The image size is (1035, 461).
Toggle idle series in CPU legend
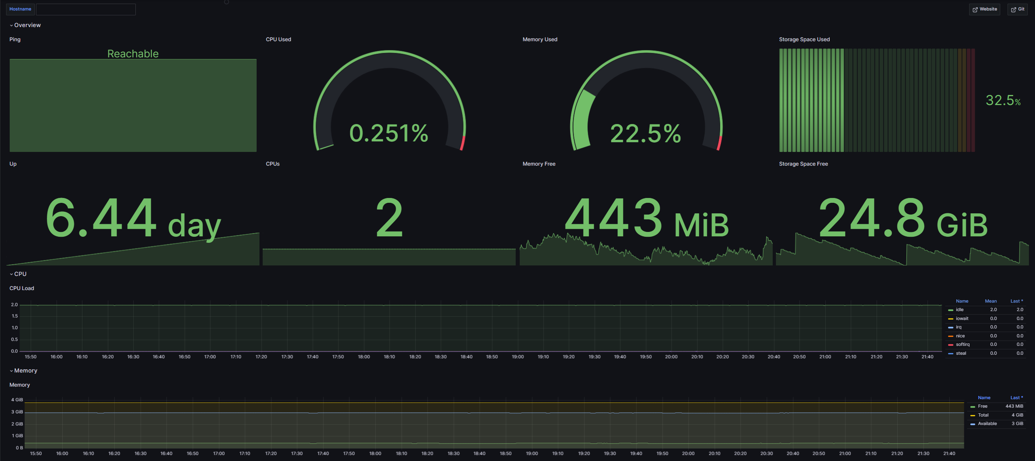click(x=959, y=310)
